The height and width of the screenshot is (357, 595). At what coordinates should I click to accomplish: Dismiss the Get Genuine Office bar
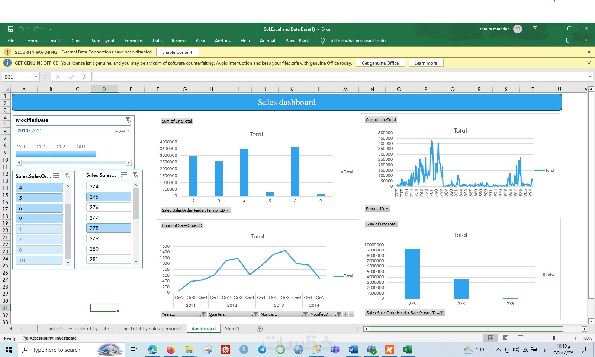[589, 63]
